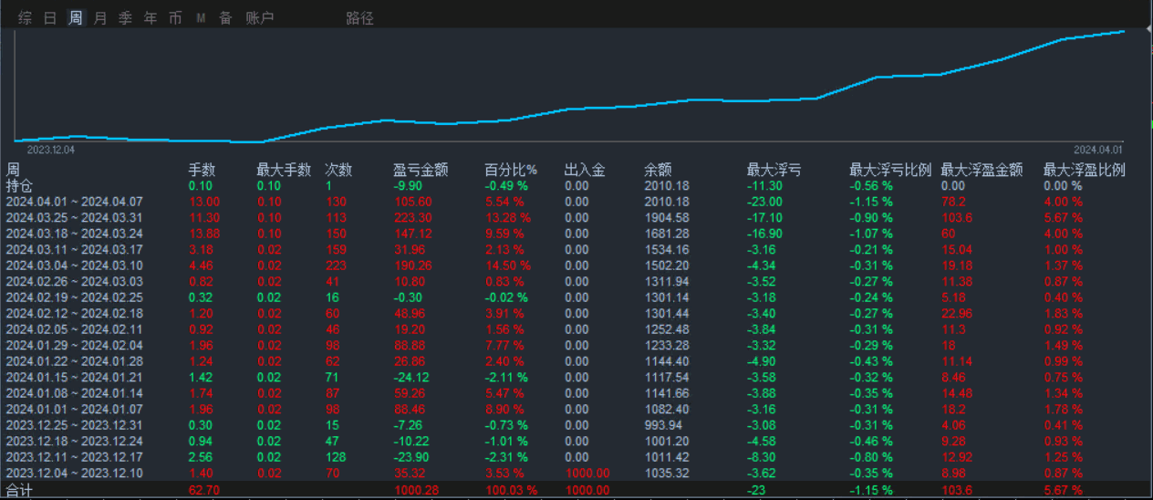Click the 100.03 % total percentage cell

coord(511,490)
